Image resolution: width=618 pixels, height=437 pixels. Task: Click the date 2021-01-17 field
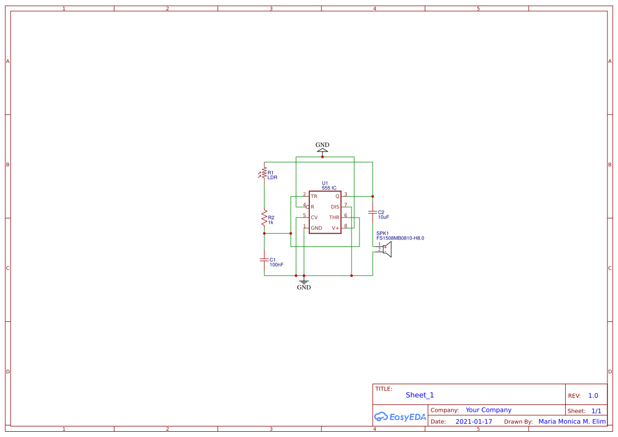click(474, 421)
